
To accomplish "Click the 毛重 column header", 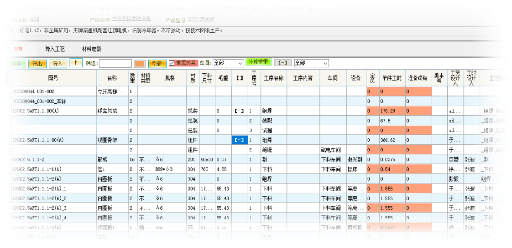I will (223, 78).
